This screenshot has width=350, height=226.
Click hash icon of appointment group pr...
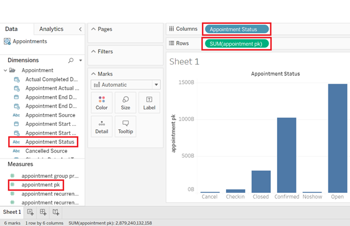12,176
